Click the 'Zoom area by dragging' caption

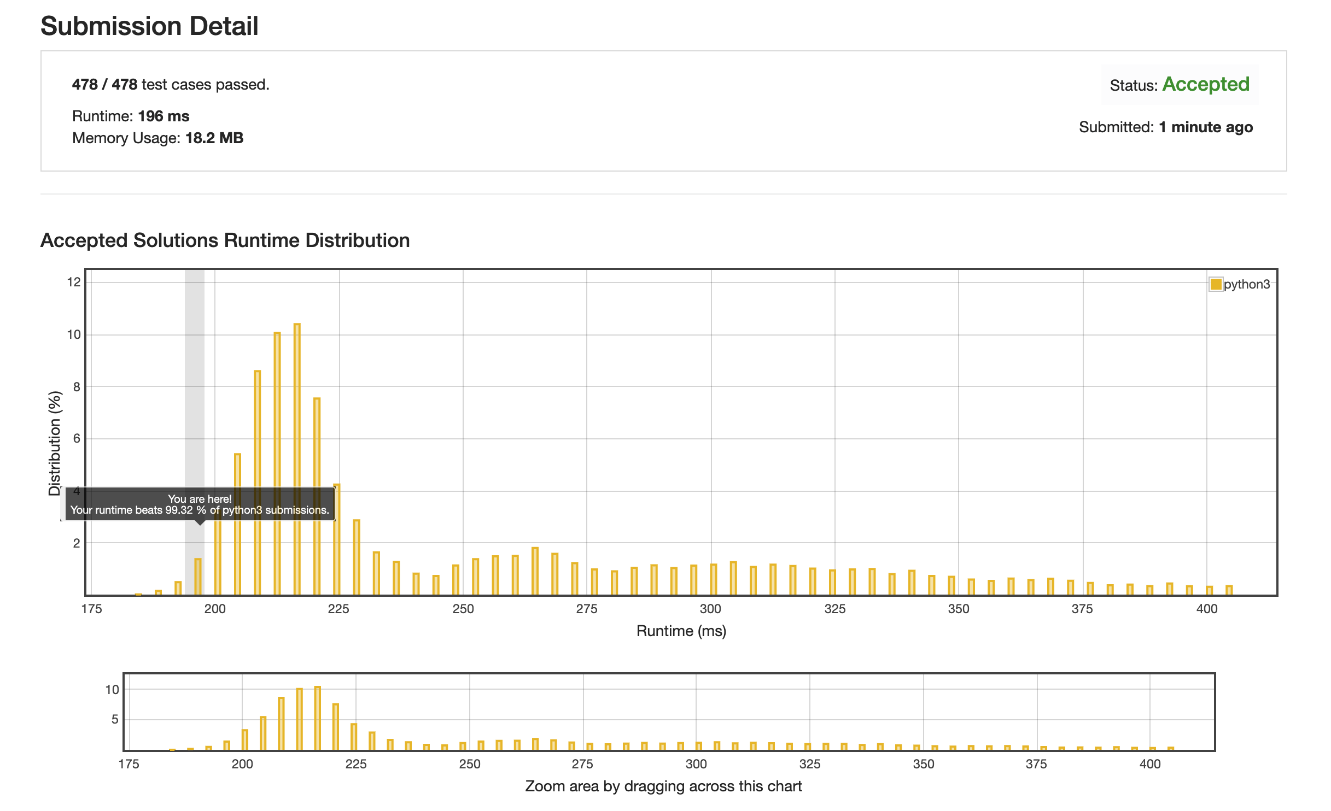663,786
